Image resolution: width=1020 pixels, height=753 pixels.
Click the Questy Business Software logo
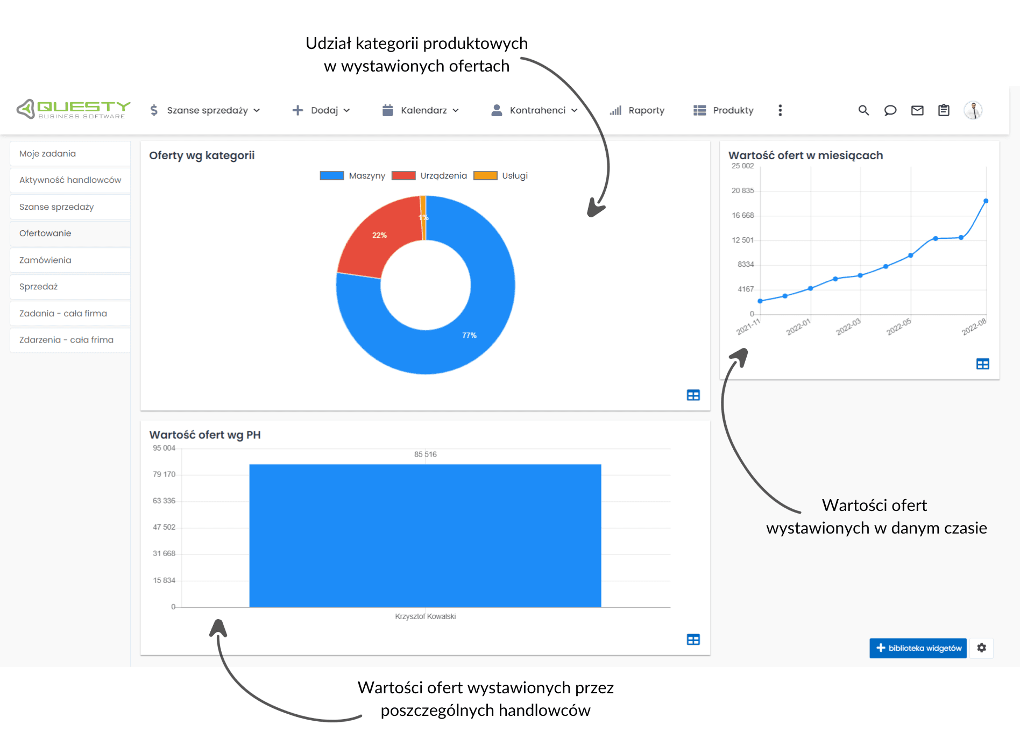pos(74,109)
